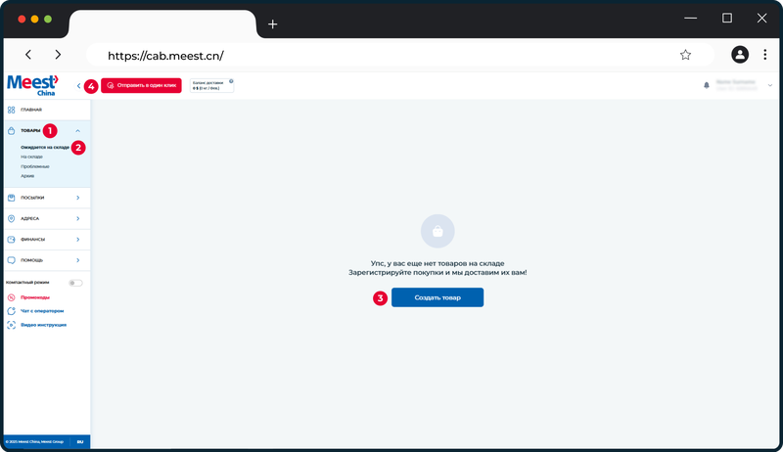783x452 pixels.
Task: Click the balance info question icon
Action: point(231,81)
